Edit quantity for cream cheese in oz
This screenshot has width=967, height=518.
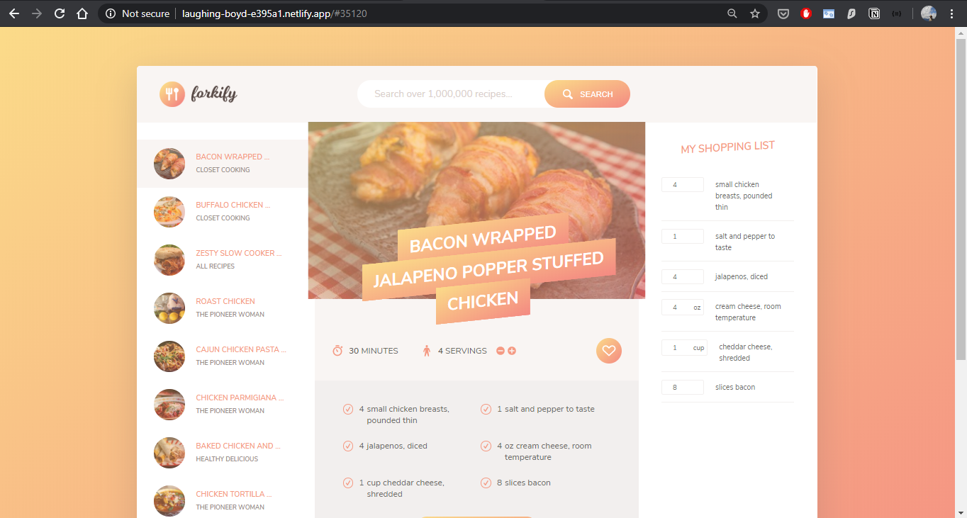tap(683, 307)
